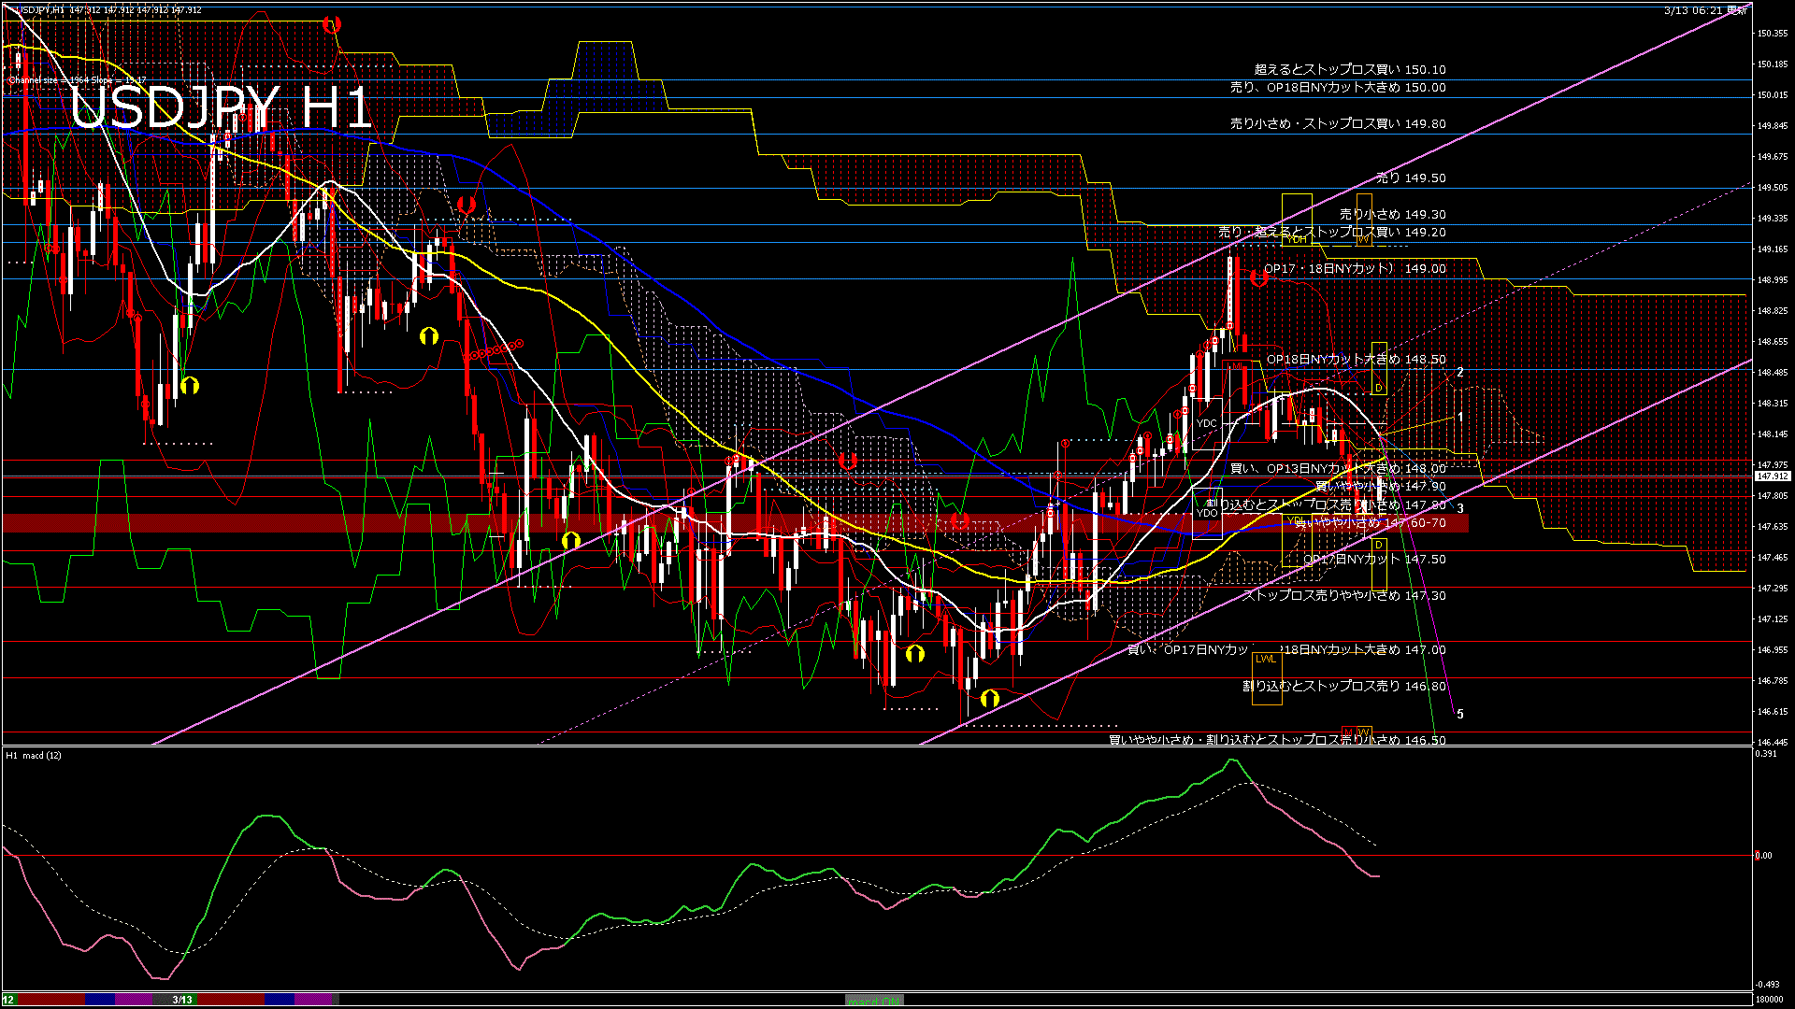The width and height of the screenshot is (1795, 1009).
Task: Select the 12 date marker on time axis
Action: pyautogui.click(x=8, y=1000)
